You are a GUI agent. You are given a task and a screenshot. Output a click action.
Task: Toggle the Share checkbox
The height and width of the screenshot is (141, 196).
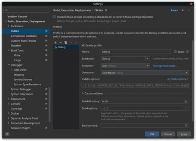coord(175,52)
